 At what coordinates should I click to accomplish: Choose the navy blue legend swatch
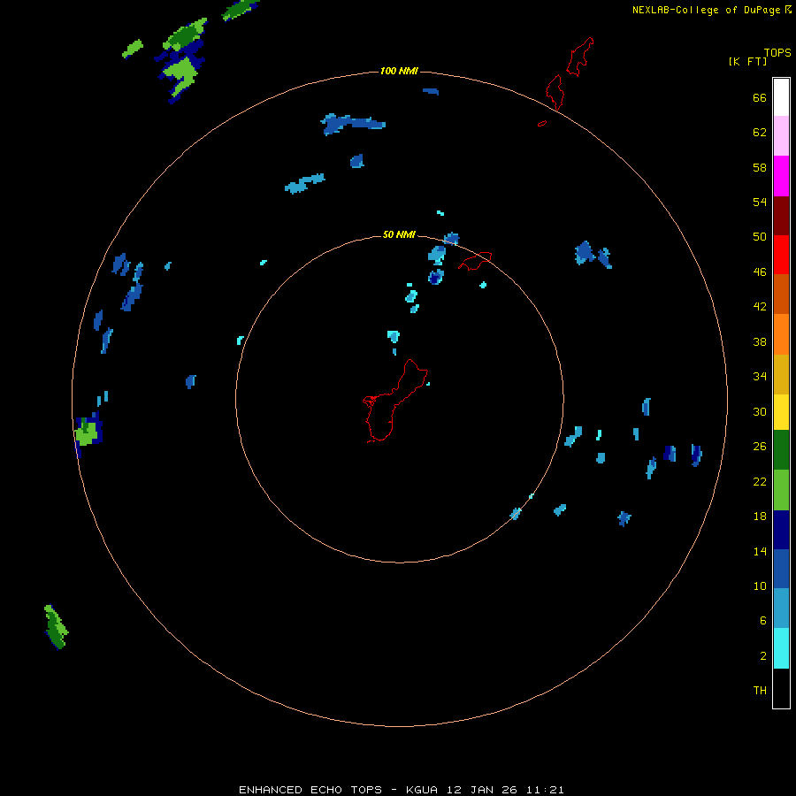click(781, 530)
